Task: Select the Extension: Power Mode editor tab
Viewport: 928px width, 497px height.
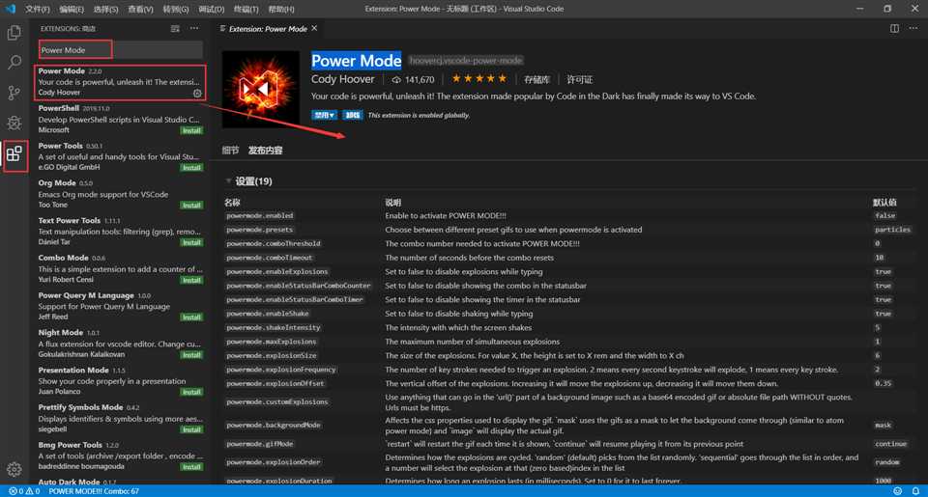Action: 268,28
